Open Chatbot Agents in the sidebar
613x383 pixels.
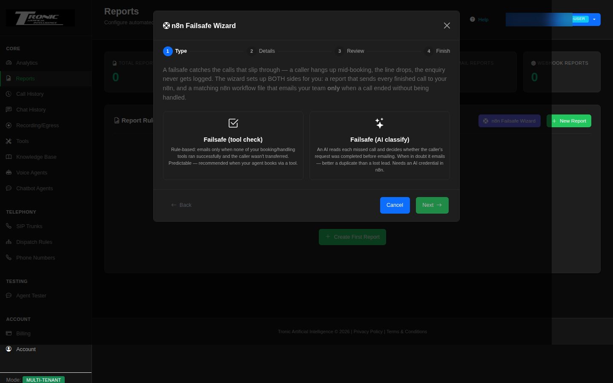point(46,189)
